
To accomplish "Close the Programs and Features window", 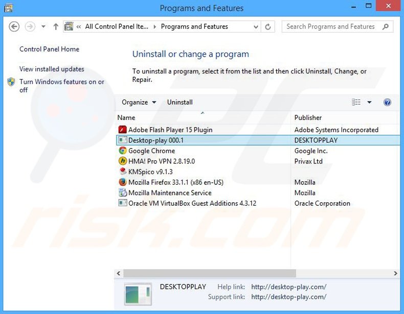I will tap(388, 6).
